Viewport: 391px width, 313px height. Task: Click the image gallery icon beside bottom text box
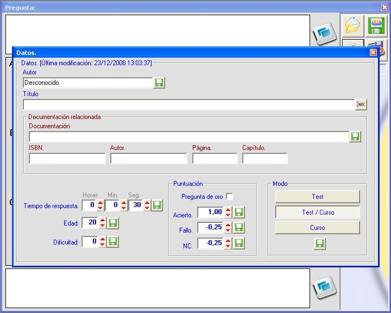coord(324,287)
